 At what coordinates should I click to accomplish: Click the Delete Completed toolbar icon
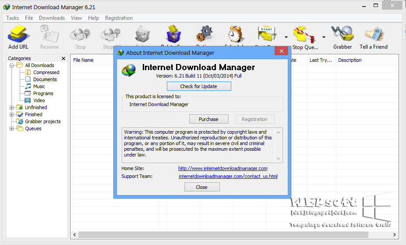click(173, 34)
